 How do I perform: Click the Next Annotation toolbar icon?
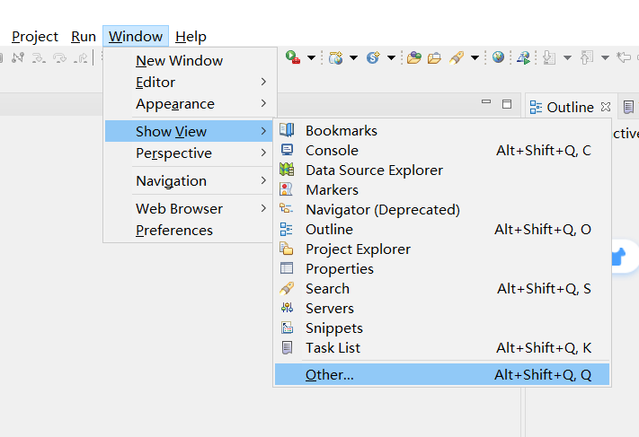click(549, 57)
